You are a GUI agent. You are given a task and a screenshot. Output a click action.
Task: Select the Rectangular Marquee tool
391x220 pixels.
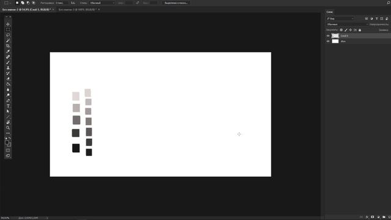coord(8,30)
